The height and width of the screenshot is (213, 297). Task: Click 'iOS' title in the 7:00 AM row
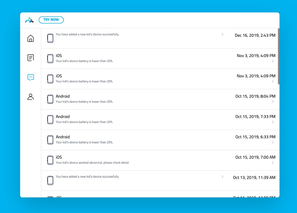tap(59, 157)
